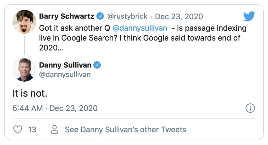Click Barry Schwartz's verified badge
The image size is (268, 145).
tap(100, 16)
